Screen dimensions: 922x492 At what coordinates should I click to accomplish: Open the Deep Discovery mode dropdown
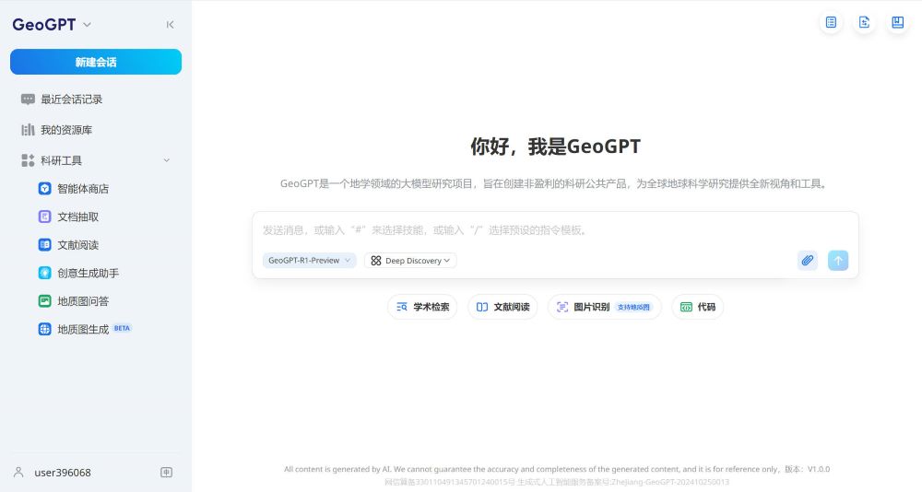(x=410, y=261)
